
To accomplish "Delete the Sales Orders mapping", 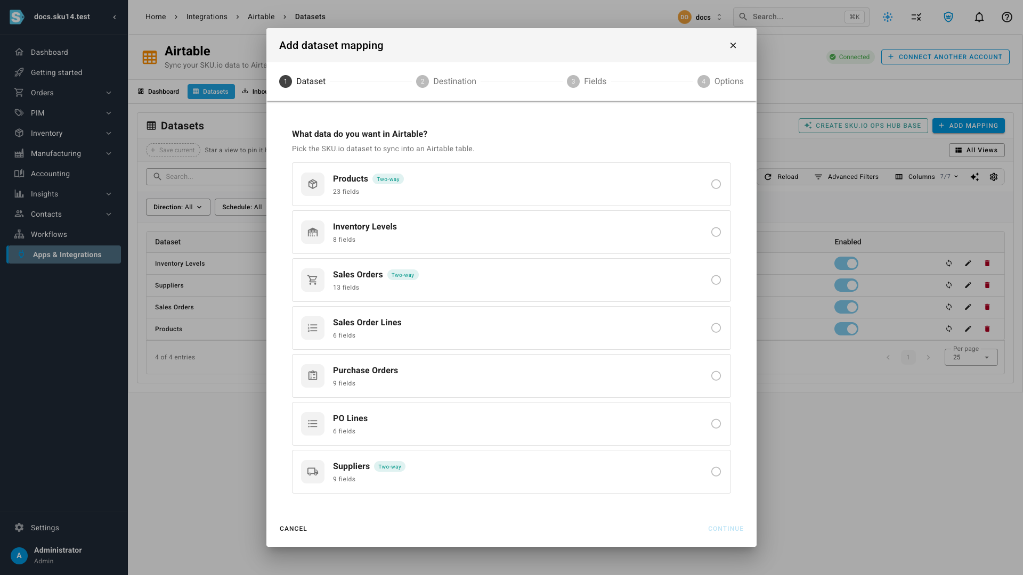I will click(987, 307).
